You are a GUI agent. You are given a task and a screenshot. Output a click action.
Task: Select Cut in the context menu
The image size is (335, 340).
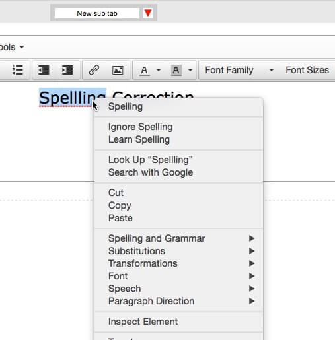(178, 193)
